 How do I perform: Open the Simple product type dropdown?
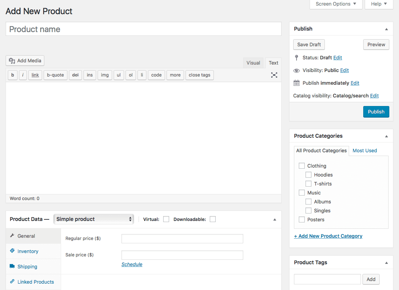[94, 219]
